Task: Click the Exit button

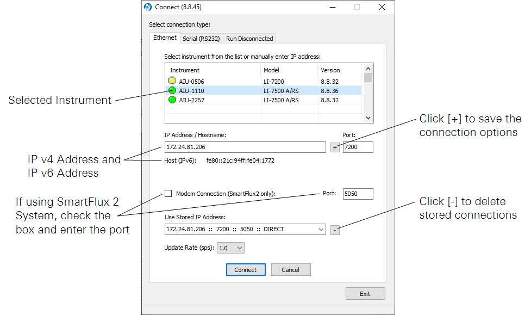Action: point(365,294)
